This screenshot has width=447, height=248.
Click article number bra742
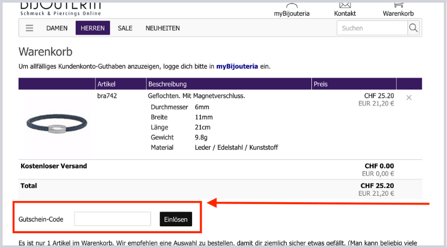click(107, 96)
